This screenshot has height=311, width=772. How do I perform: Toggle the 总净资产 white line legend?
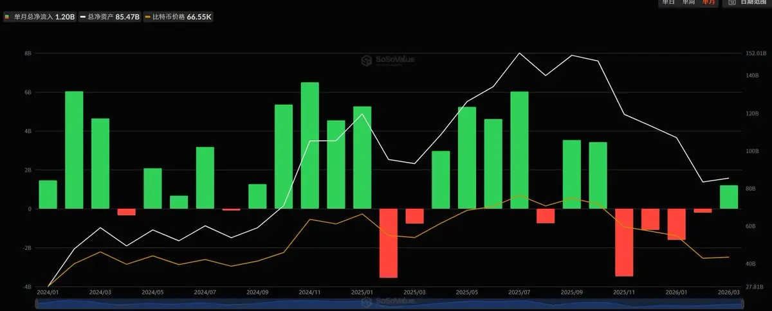[109, 17]
